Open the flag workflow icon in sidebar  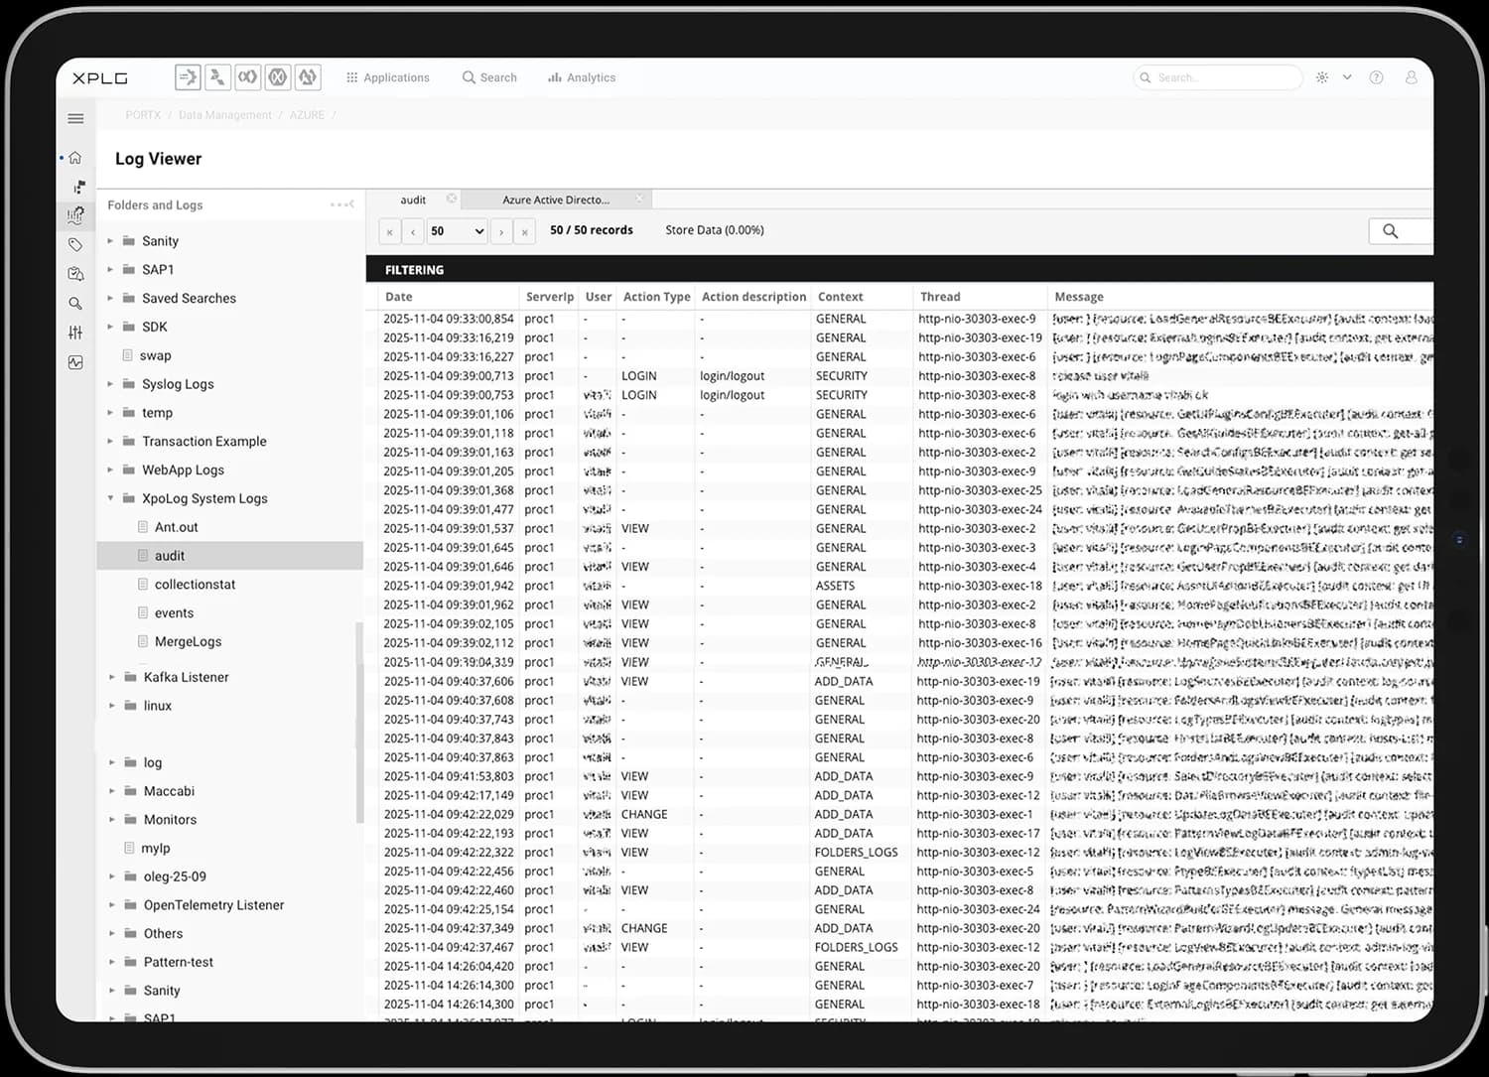[78, 187]
